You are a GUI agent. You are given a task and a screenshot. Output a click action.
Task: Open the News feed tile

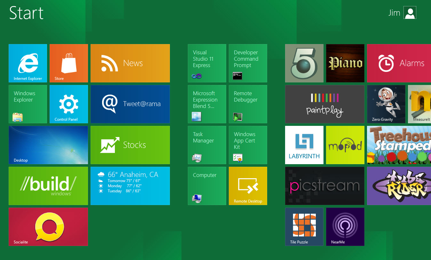(130, 63)
